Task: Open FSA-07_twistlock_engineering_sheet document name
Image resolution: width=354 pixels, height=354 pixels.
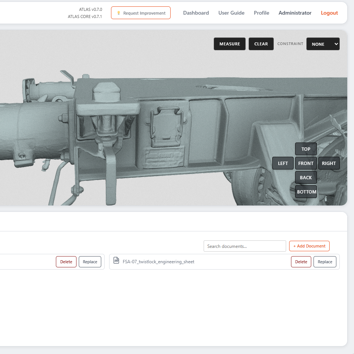Action: click(x=158, y=262)
